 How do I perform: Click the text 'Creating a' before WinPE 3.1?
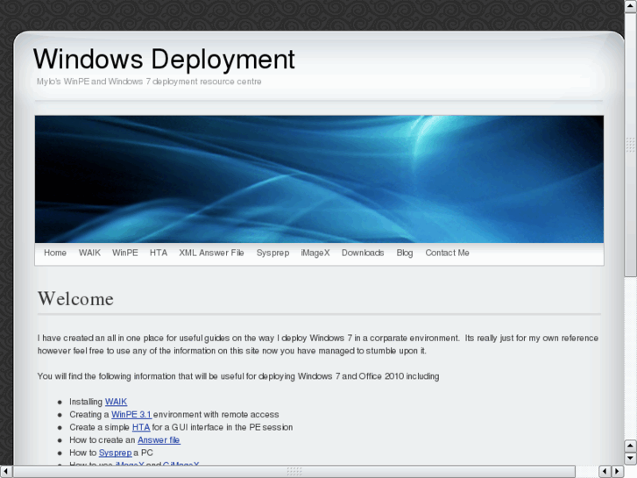coord(89,414)
